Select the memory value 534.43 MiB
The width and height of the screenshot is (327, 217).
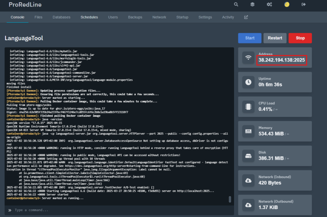coord(271,134)
